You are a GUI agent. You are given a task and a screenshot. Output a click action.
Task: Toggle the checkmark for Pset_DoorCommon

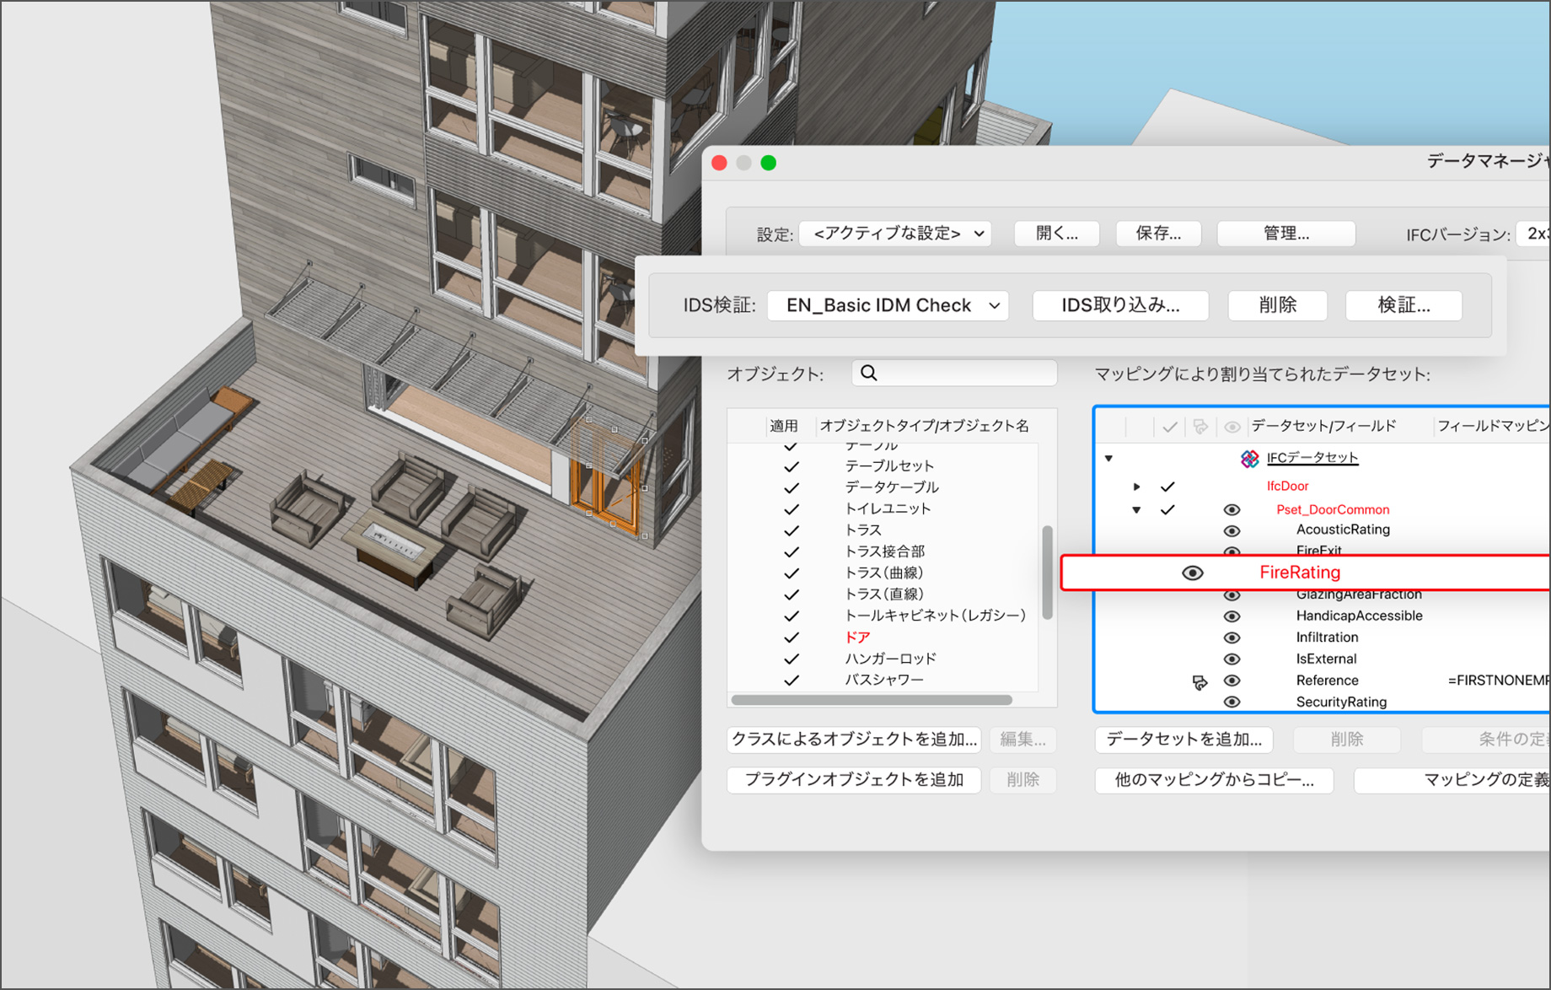pos(1167,509)
